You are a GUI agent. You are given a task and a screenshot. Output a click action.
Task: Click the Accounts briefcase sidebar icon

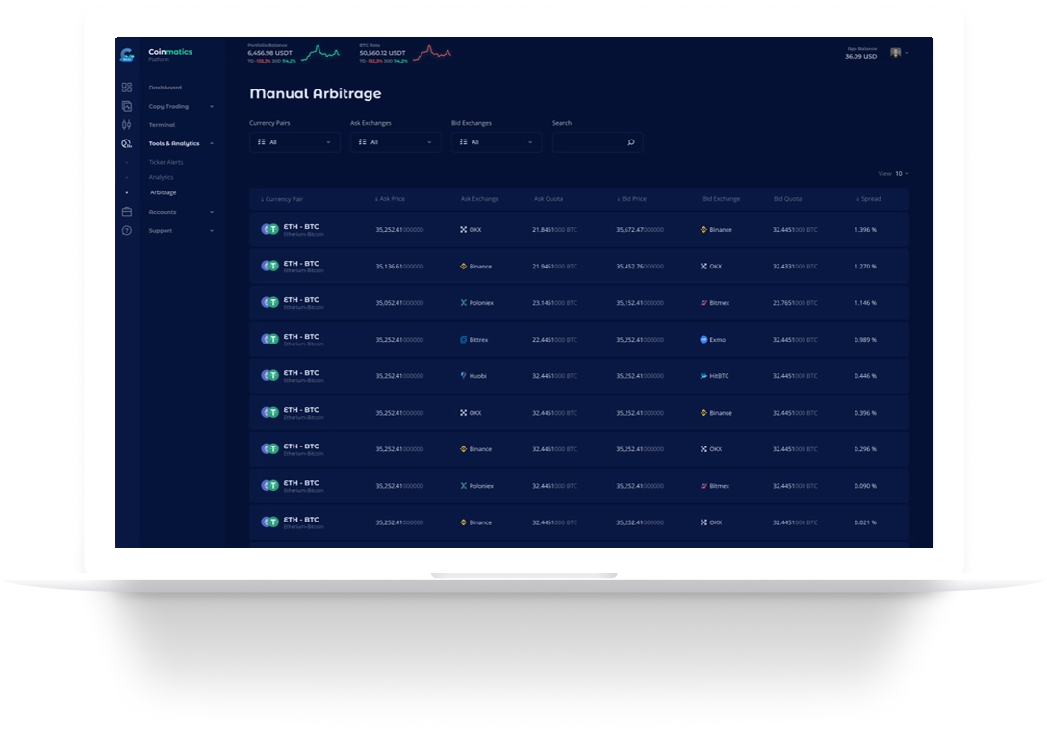click(127, 212)
